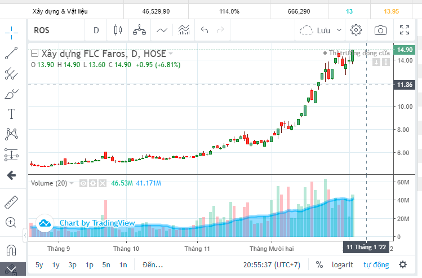Click the Chart by TradingView link
422x278 pixels.
pyautogui.click(x=97, y=223)
